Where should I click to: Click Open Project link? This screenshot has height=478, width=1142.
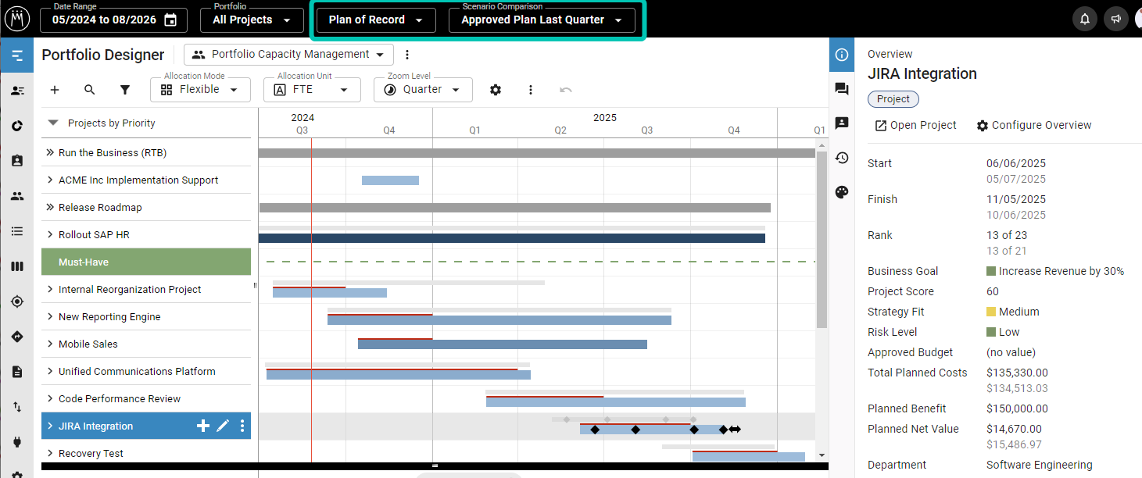click(x=915, y=125)
